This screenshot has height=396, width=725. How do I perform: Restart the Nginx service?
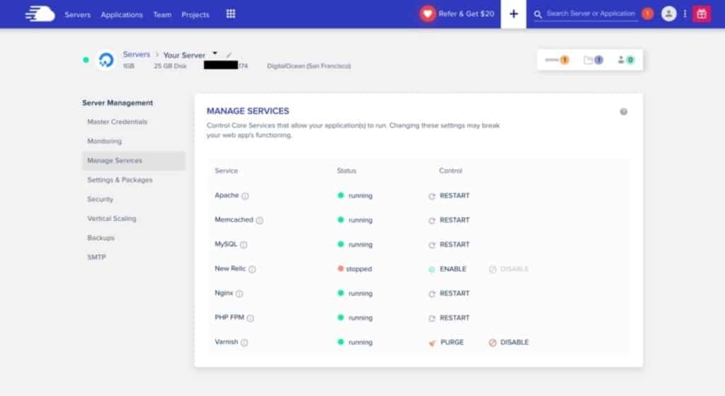pos(449,294)
